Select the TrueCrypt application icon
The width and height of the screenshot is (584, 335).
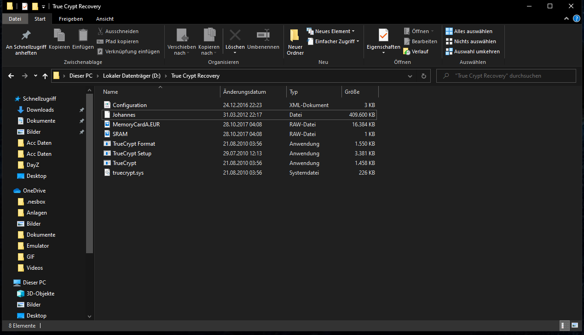[x=107, y=163]
